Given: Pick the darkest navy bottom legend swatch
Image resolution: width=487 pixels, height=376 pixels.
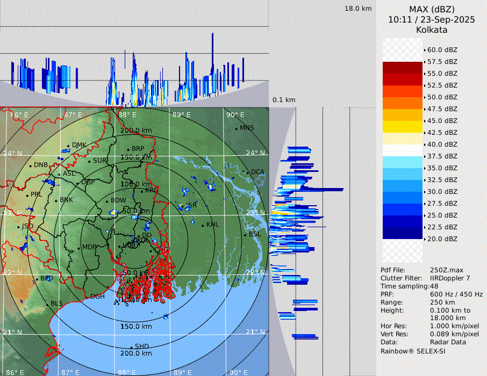Looking at the screenshot, I should click(x=403, y=233).
